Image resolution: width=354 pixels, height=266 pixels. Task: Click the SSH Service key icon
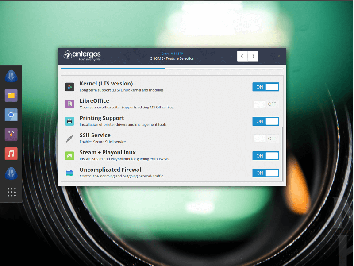[x=69, y=138]
